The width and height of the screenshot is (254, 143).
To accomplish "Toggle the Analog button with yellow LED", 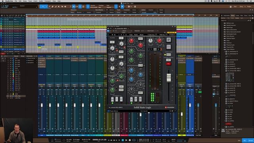I will point(168,55).
